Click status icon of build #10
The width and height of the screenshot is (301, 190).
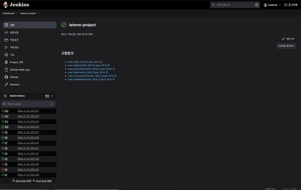3,127
